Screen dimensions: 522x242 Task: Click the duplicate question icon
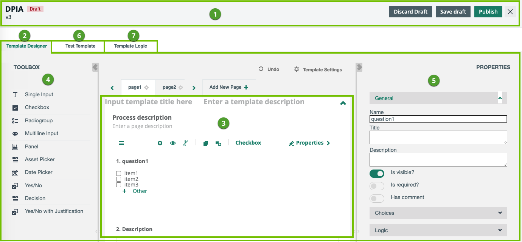tap(205, 143)
